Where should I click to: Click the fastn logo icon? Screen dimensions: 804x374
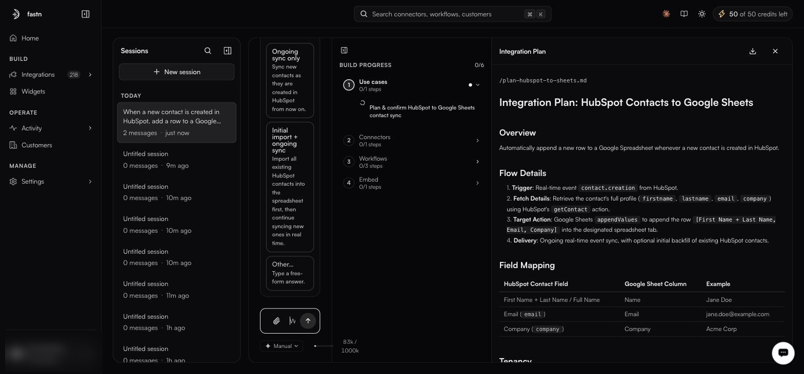(x=16, y=14)
